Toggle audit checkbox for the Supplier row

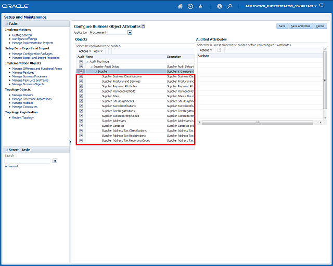(x=81, y=71)
